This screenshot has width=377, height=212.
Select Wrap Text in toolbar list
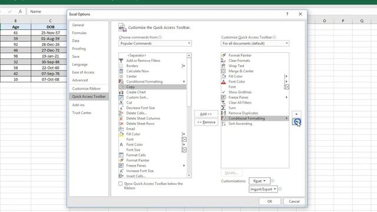click(255, 66)
